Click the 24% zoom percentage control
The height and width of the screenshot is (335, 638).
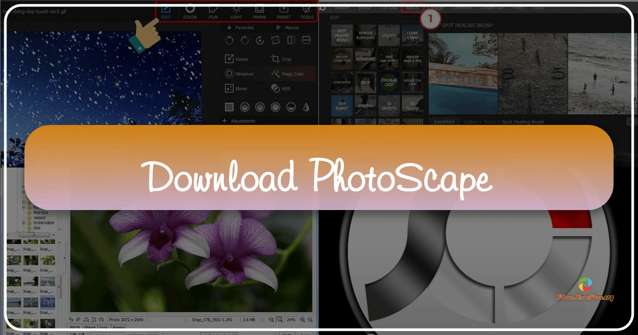[x=290, y=320]
